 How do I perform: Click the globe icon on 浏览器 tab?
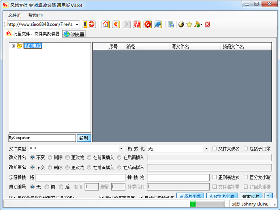click(67, 34)
